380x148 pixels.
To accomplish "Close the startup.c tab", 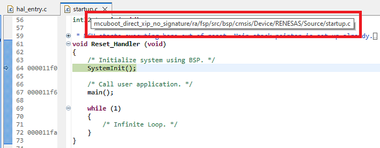I will coord(105,9).
